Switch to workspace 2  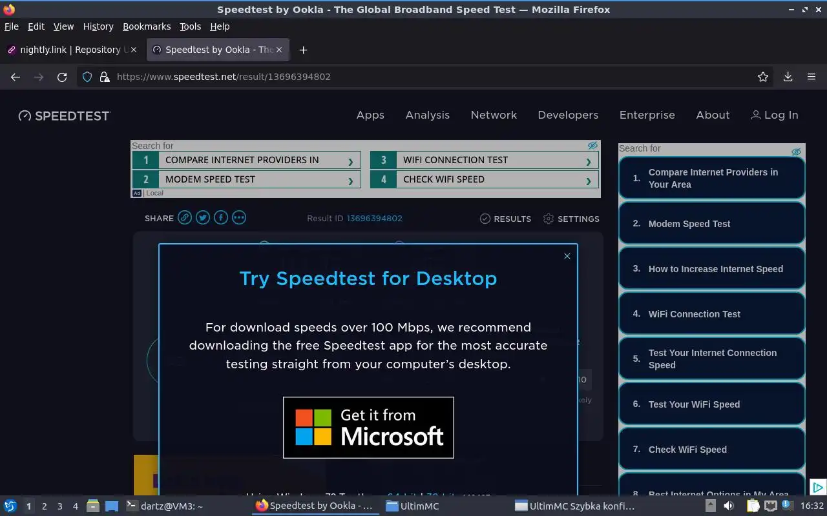(44, 506)
